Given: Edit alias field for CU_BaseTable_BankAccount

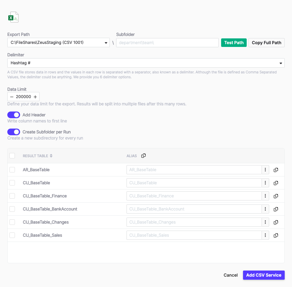Looking at the screenshot, I should (x=194, y=209).
